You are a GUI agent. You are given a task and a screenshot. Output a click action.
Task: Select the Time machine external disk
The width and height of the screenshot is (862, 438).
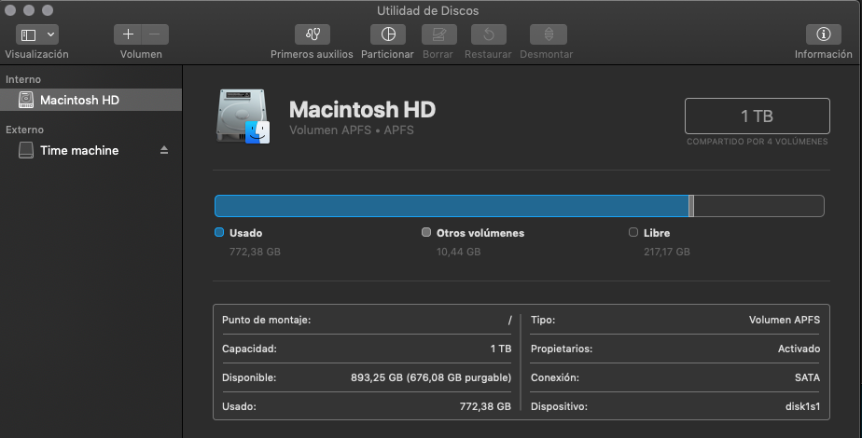(90, 150)
